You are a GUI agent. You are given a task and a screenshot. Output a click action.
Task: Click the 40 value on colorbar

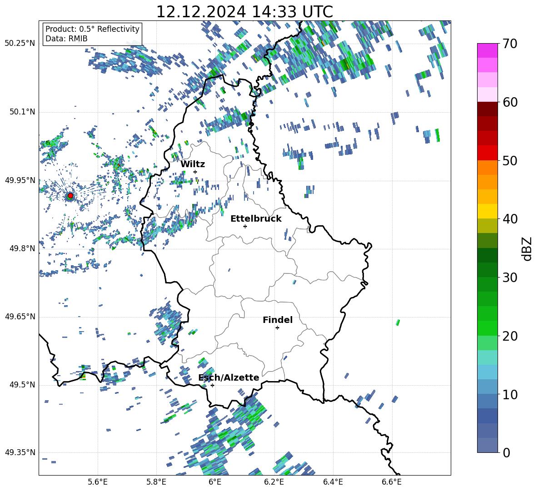[x=509, y=219]
